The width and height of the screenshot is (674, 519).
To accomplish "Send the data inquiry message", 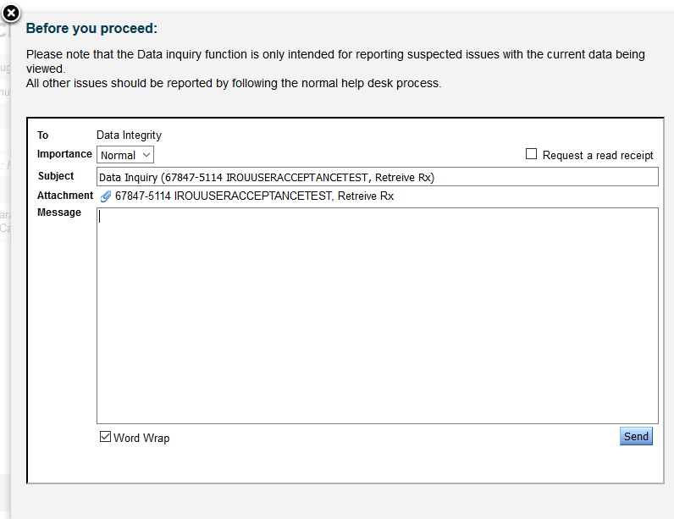I will tap(636, 437).
